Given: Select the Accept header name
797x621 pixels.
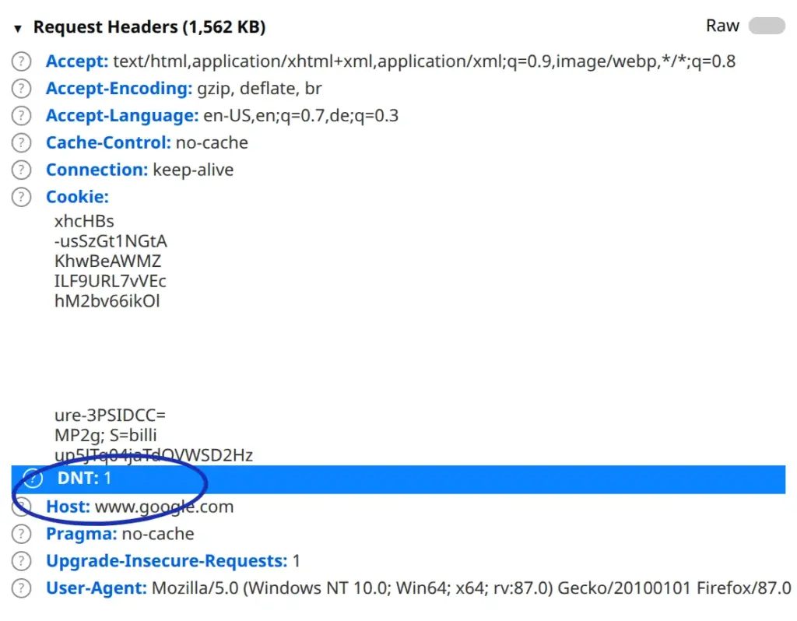Looking at the screenshot, I should [x=77, y=61].
